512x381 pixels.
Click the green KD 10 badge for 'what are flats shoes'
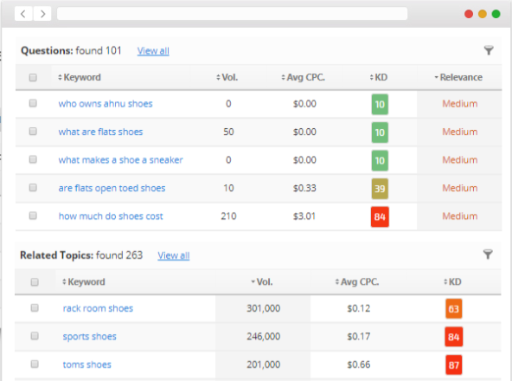tap(380, 132)
